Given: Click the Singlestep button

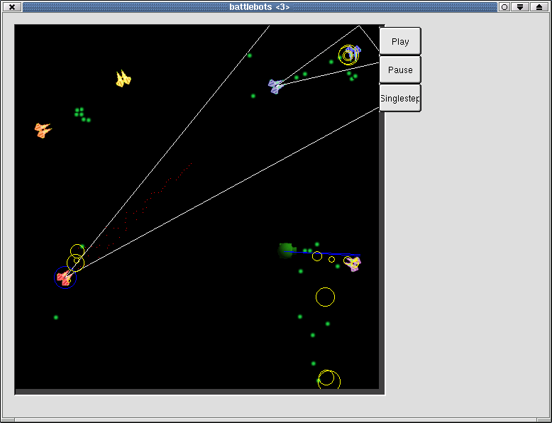Looking at the screenshot, I should pyautogui.click(x=400, y=98).
